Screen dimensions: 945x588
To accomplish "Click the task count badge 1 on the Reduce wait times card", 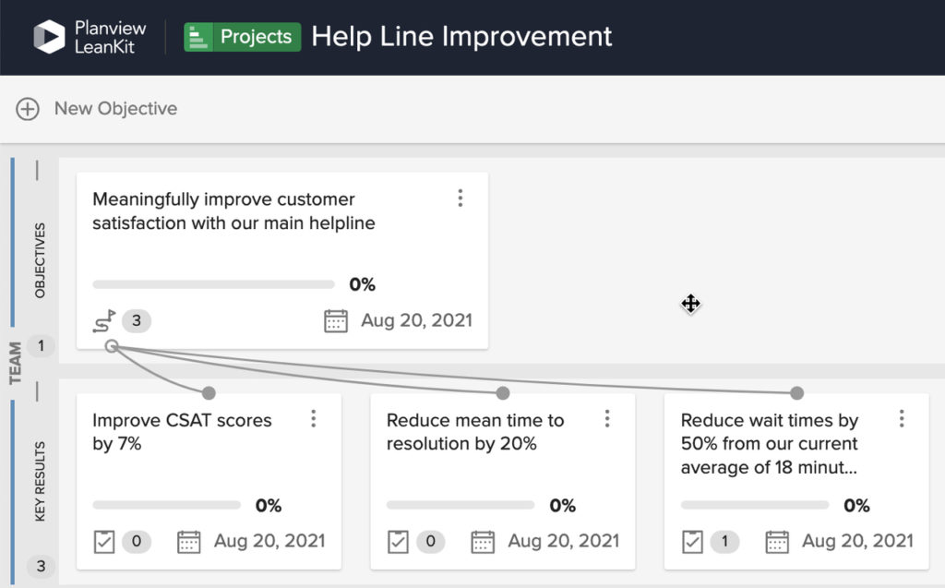I will tap(725, 542).
